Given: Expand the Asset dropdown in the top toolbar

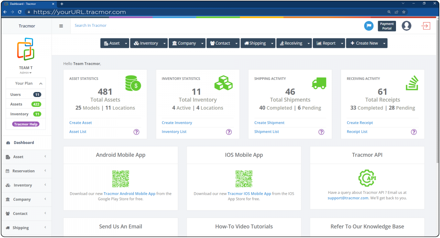Looking at the screenshot, I should pyautogui.click(x=126, y=43).
